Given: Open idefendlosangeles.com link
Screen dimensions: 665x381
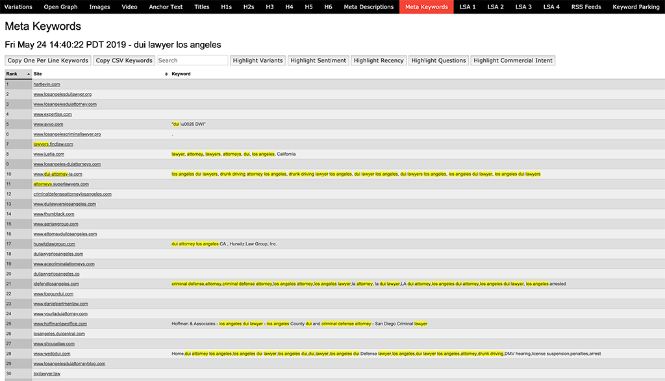Looking at the screenshot, I should coord(56,284).
